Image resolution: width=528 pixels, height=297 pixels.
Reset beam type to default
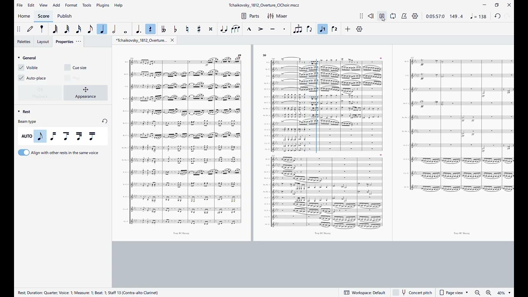105,121
